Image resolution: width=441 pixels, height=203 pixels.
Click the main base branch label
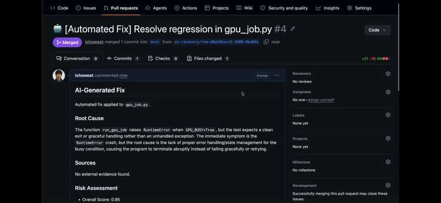point(155,42)
